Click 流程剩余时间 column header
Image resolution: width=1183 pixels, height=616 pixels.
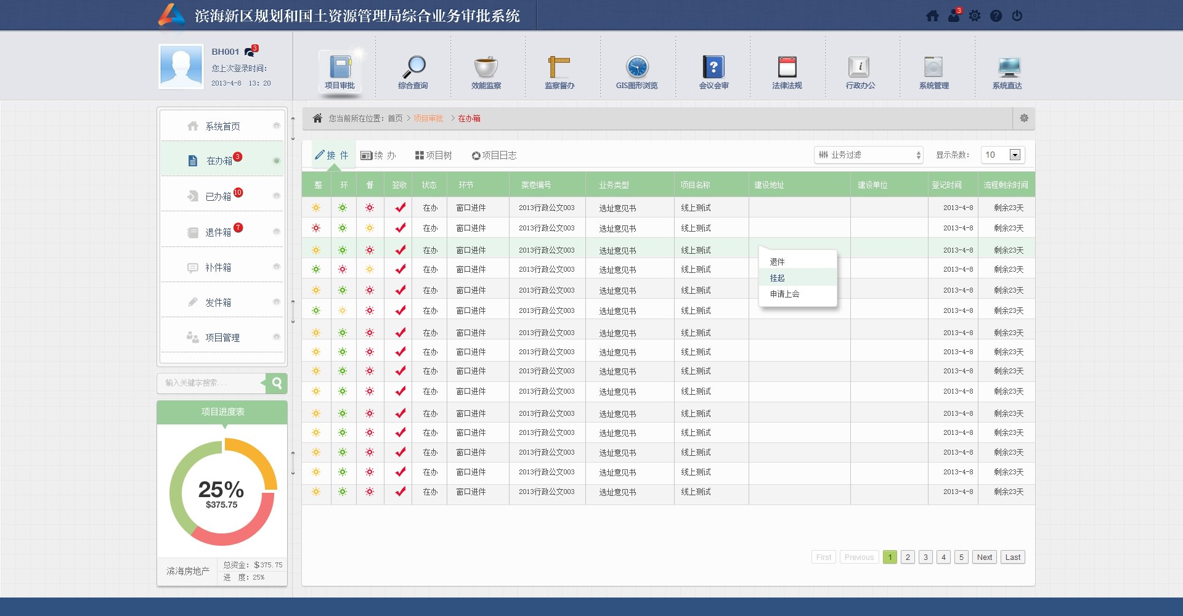coord(1006,185)
